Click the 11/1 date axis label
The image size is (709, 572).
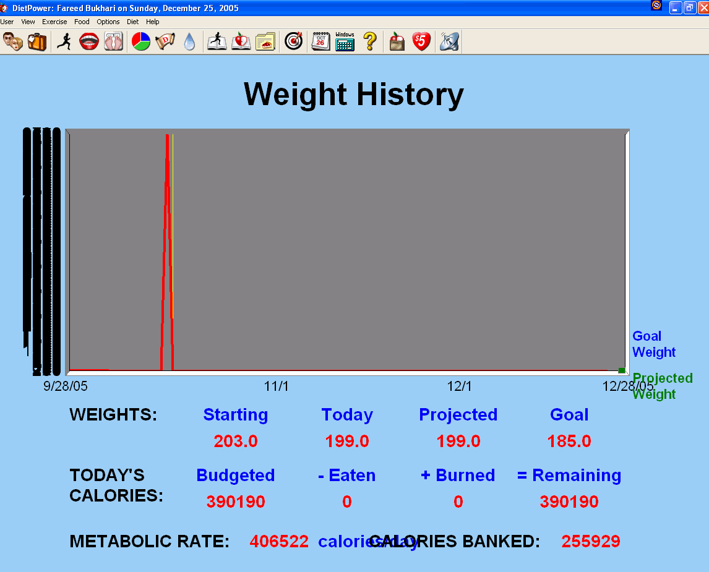(277, 386)
